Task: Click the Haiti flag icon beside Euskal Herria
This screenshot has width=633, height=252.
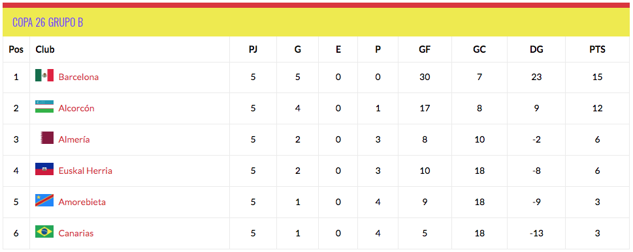Action: pos(44,169)
